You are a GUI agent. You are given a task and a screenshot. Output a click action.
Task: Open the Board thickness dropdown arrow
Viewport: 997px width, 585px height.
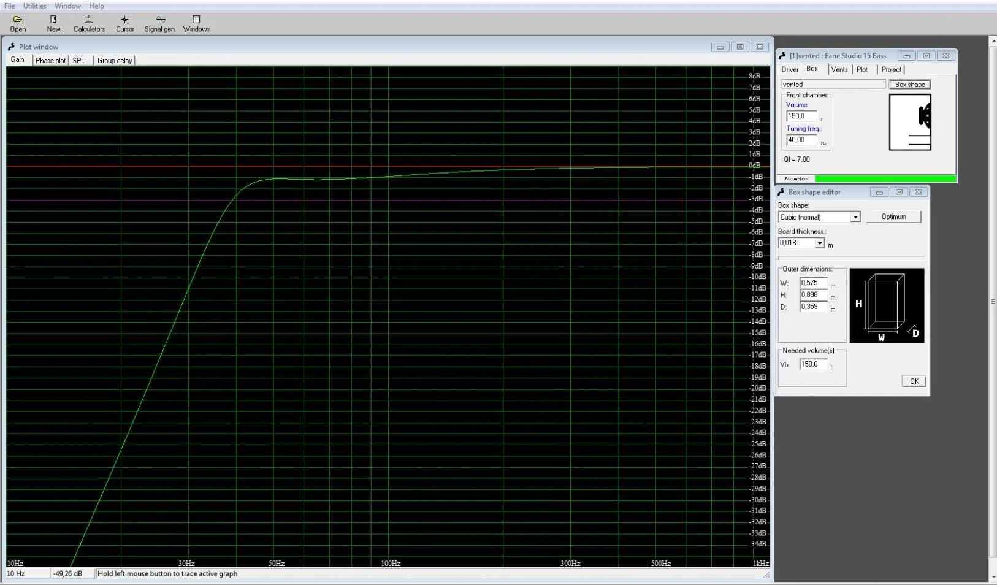coord(819,243)
